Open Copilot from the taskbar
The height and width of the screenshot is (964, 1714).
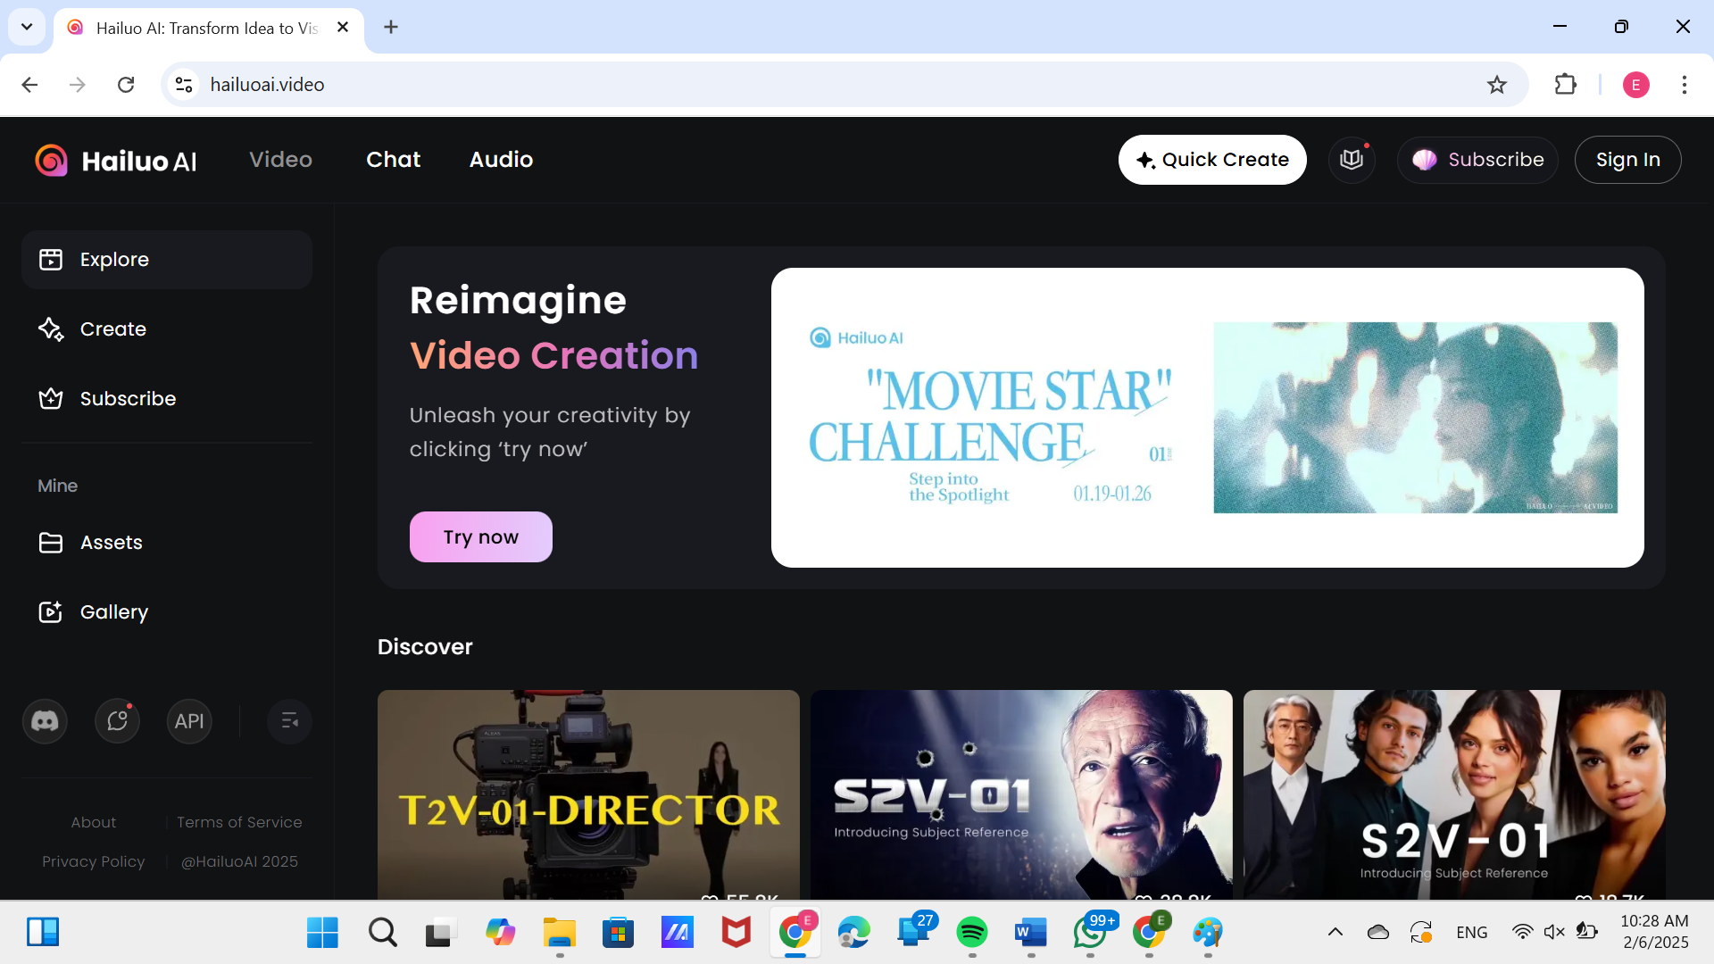(500, 933)
